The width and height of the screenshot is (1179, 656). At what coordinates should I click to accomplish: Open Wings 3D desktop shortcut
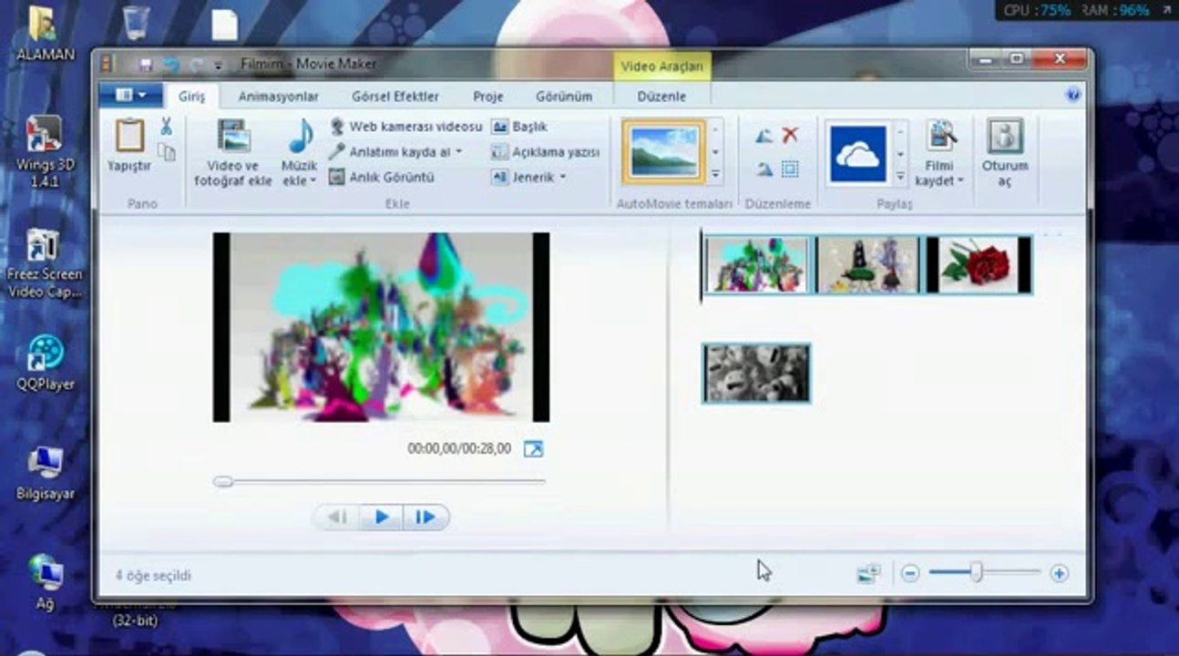[45, 151]
